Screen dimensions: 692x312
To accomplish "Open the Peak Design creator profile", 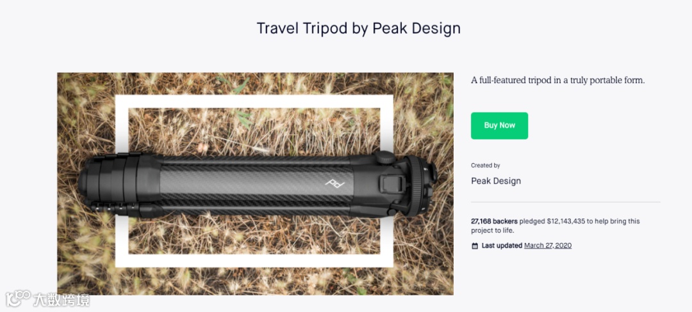I will (496, 181).
